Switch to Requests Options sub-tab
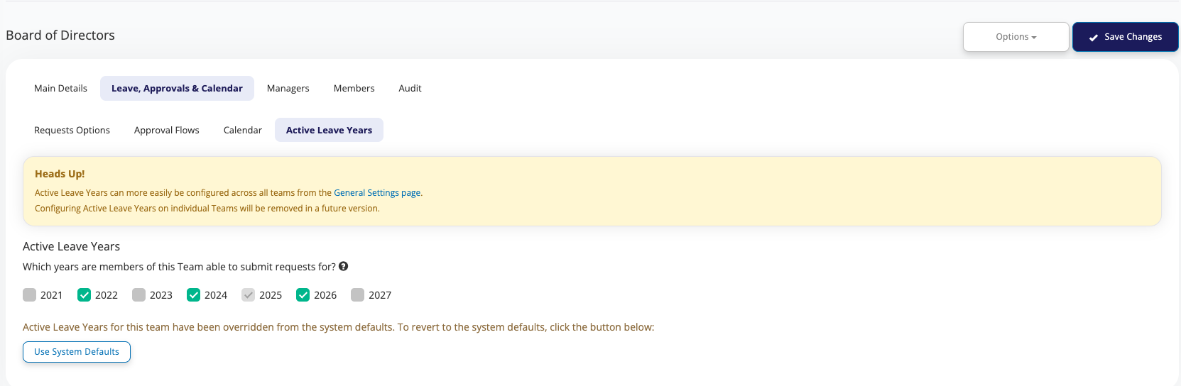Screen dimensions: 1181x386 tap(72, 131)
